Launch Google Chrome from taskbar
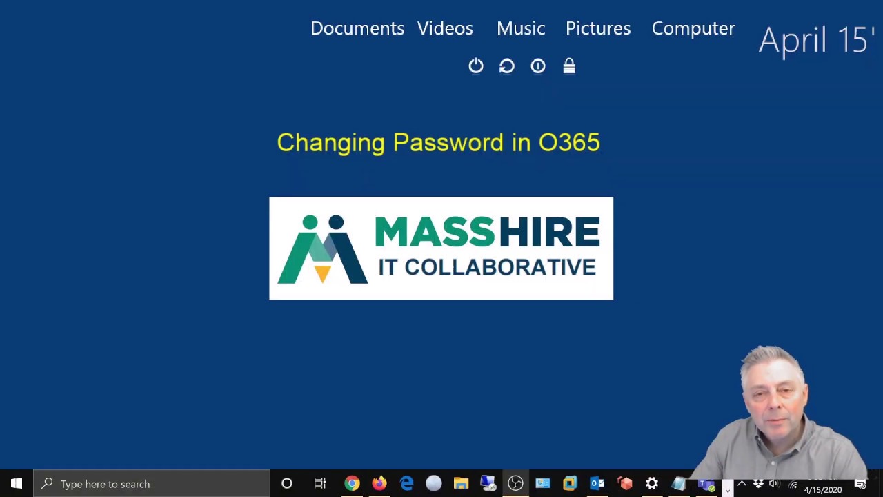 point(352,484)
